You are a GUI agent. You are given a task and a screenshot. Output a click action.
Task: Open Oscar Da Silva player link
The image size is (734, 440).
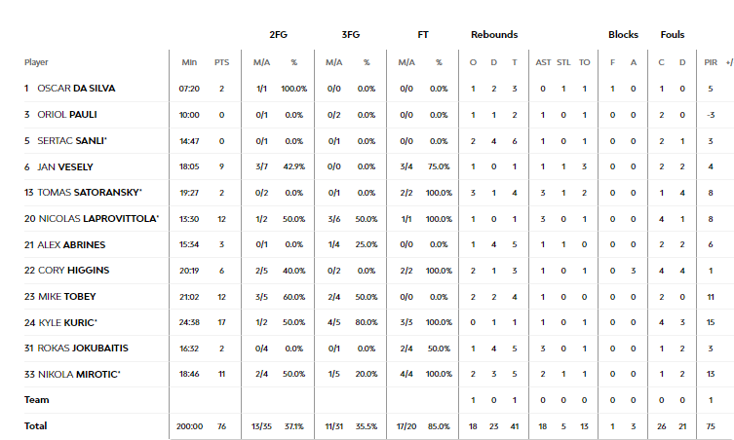click(x=76, y=89)
